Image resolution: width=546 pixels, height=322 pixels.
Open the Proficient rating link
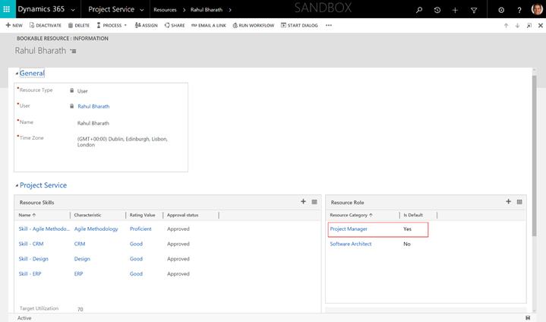pyautogui.click(x=140, y=229)
